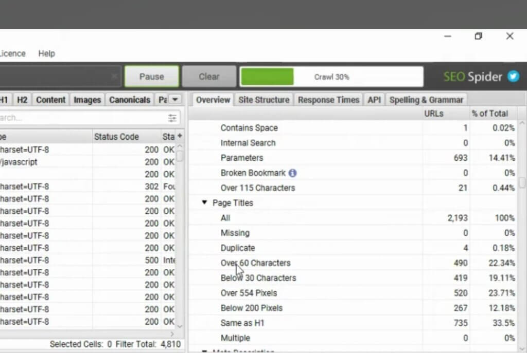This screenshot has height=353, width=527.
Task: Select the Multiple page titles row
Action: (x=352, y=338)
